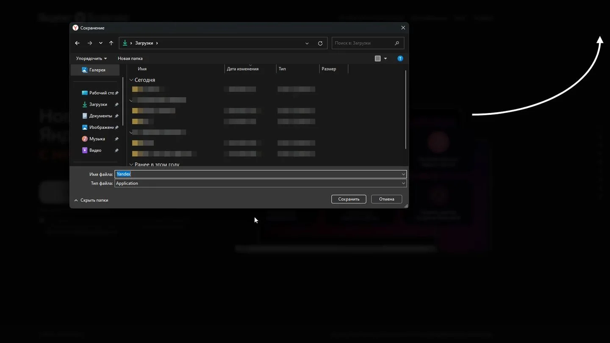Image resolution: width=610 pixels, height=343 pixels.
Task: Open help with the blue question icon
Action: pos(400,58)
